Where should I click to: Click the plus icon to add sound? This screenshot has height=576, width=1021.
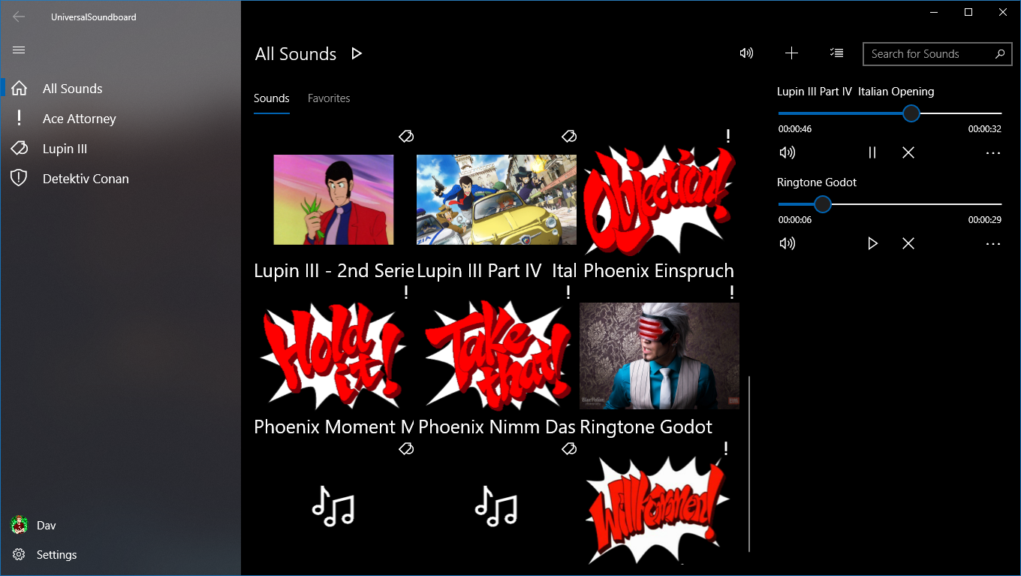[791, 53]
